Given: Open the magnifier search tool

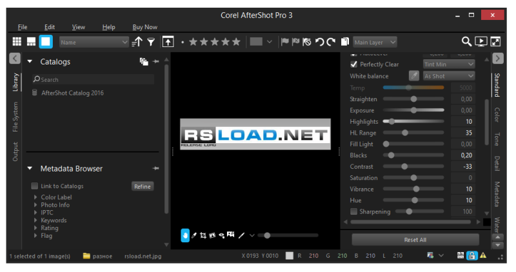Looking at the screenshot, I should 466,41.
